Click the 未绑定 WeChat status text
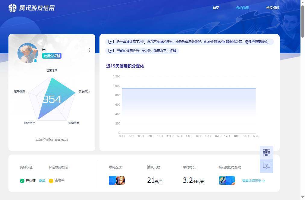 [59, 181]
